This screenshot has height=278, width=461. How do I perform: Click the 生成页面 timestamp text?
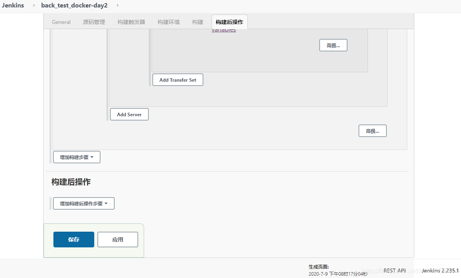pos(338,274)
